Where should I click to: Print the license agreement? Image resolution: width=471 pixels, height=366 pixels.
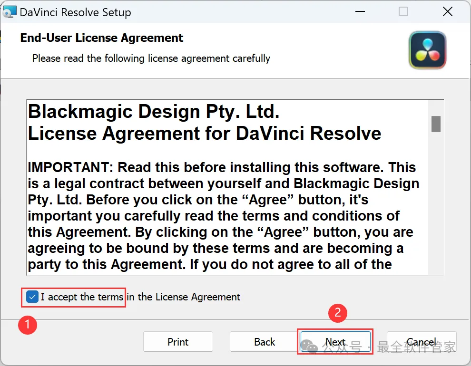178,342
